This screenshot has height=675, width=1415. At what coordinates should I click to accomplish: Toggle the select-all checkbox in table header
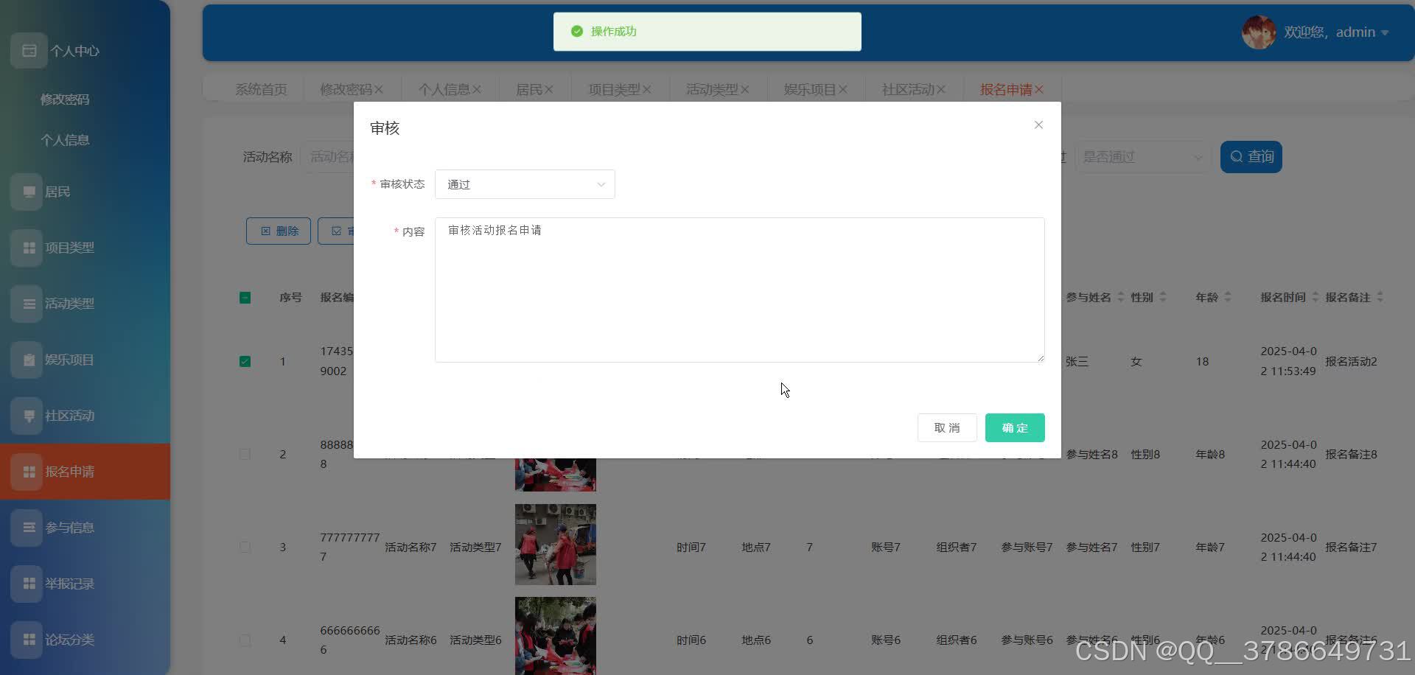pos(245,297)
